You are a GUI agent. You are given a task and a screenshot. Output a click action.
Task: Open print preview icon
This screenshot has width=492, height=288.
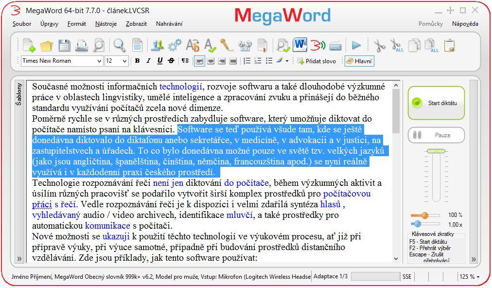(99, 46)
